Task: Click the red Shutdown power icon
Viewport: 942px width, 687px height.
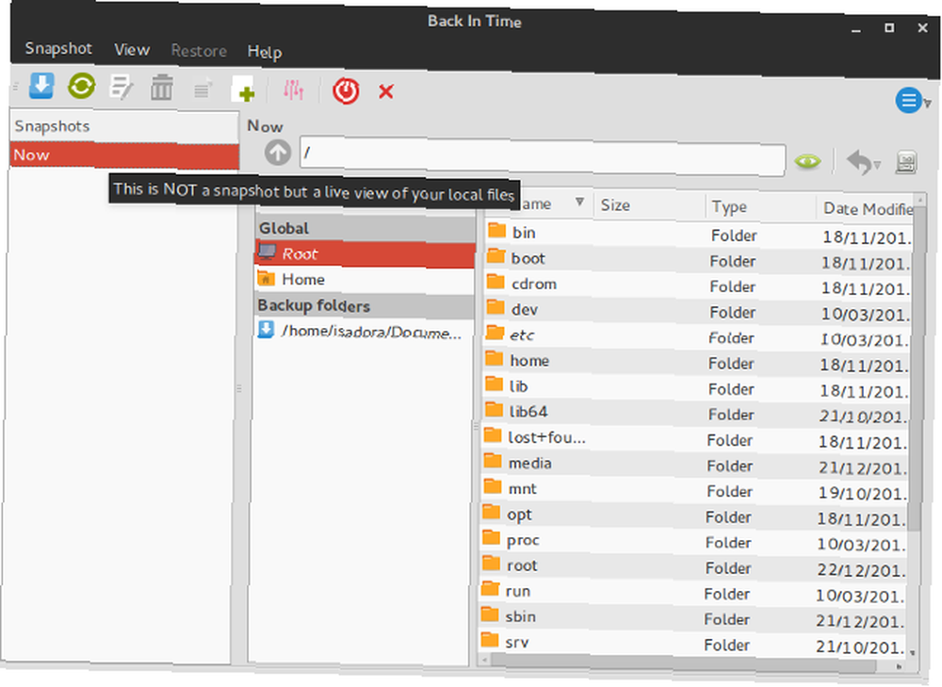Action: tap(346, 91)
